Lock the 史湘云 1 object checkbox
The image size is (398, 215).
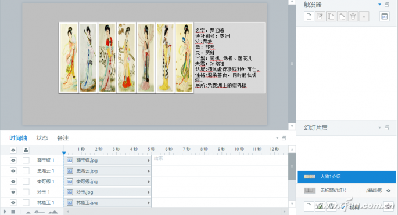point(26,171)
